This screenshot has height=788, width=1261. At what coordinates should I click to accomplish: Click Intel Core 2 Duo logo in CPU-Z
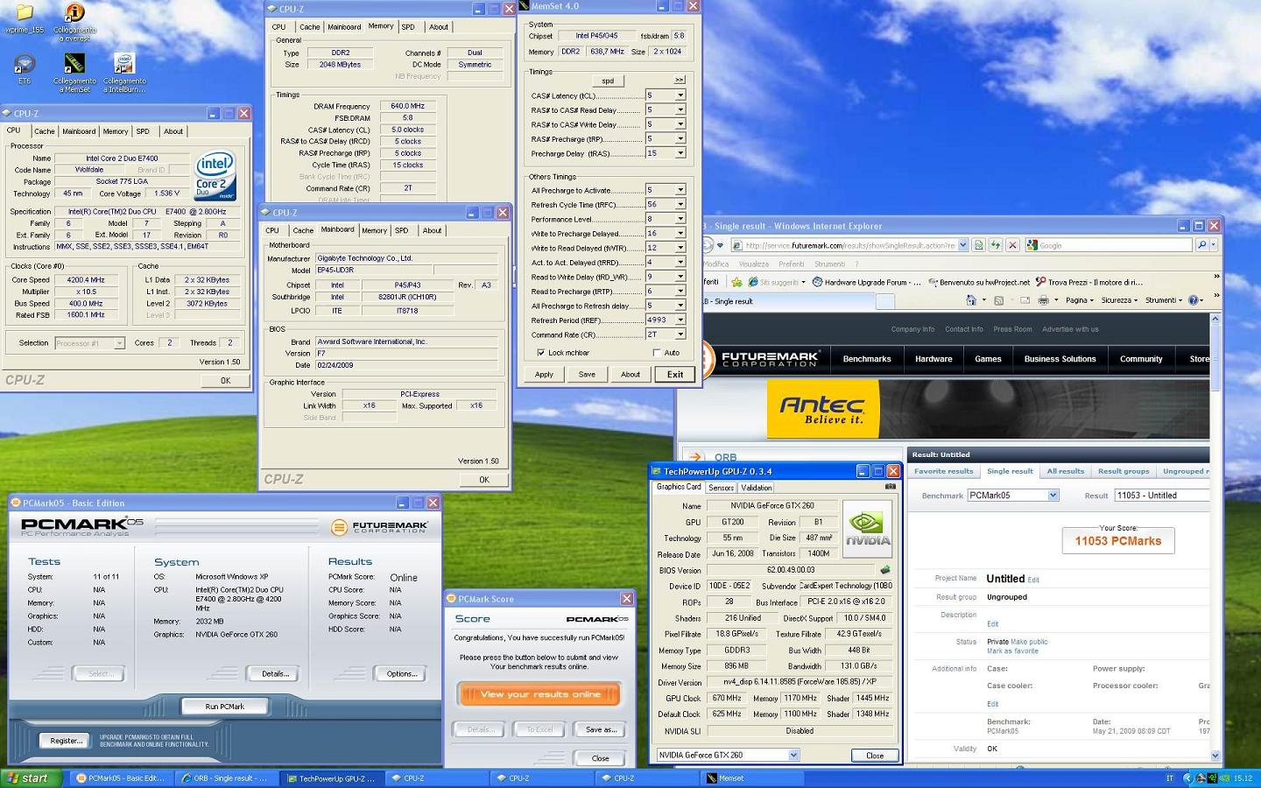click(x=215, y=177)
